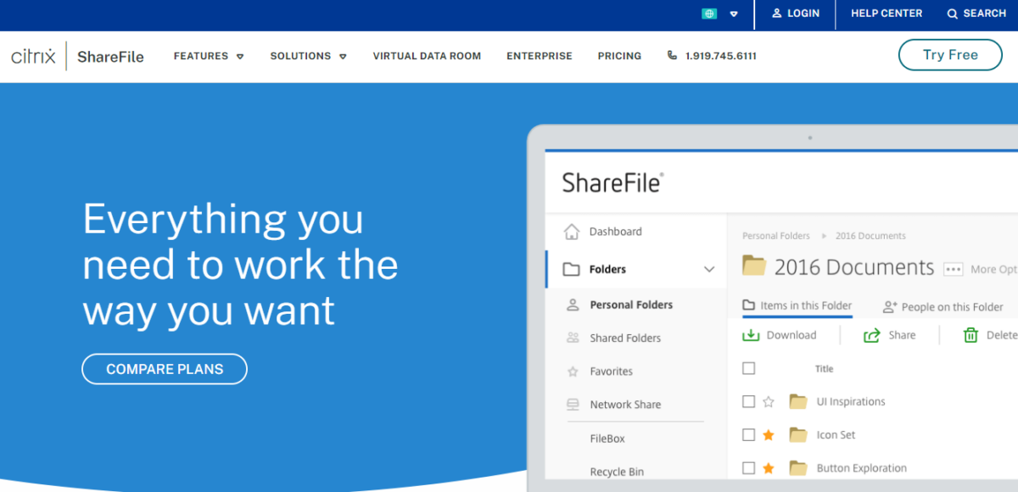Click the Download icon in toolbar

[x=751, y=335]
